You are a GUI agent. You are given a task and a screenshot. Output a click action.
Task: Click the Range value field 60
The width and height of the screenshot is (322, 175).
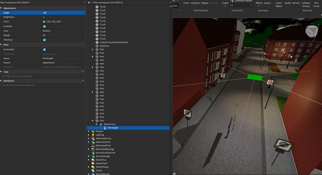coord(64,35)
